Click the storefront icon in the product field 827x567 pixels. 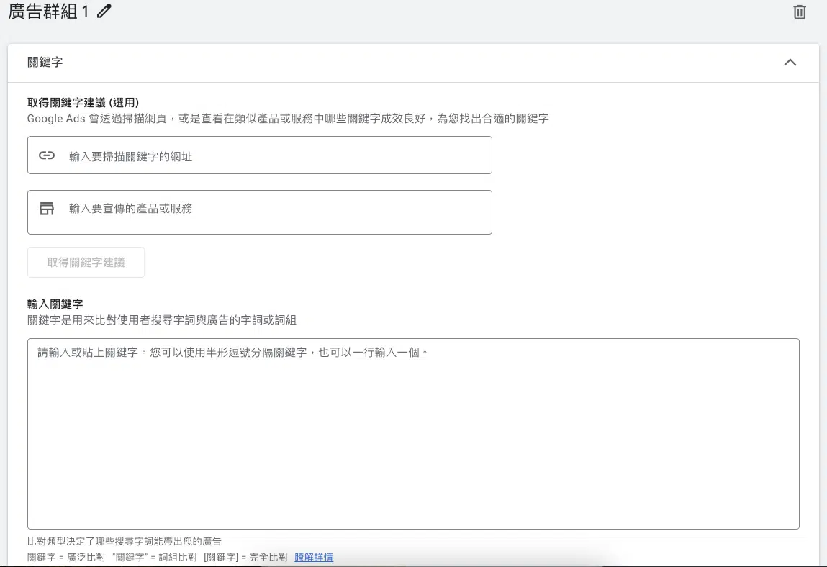coord(47,209)
